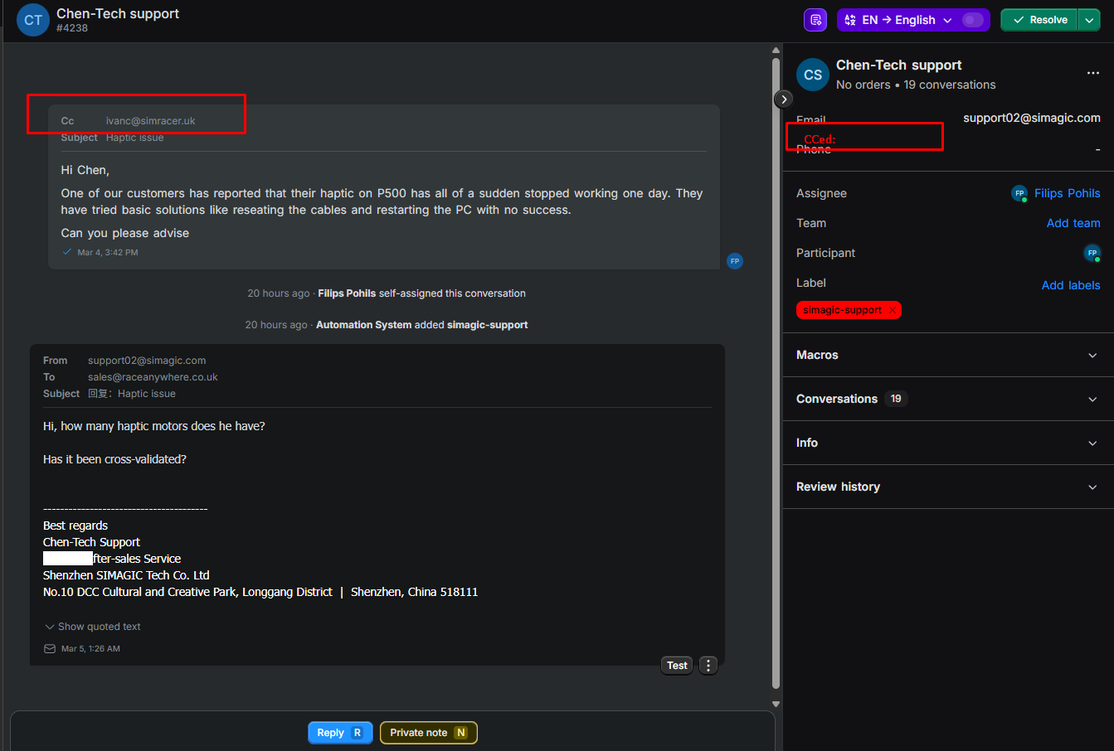
Task: Open the contact three-dot more menu
Action: 1092,74
